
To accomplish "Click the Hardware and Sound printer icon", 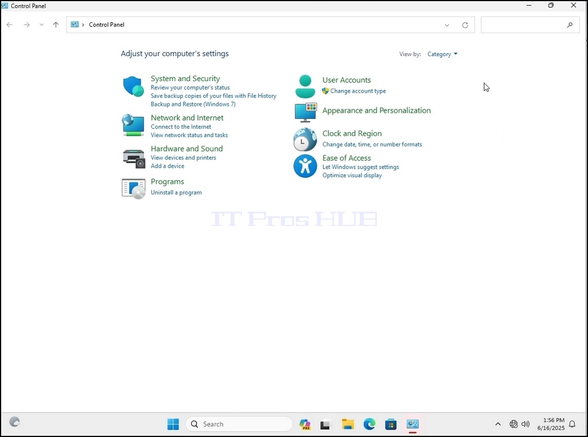I will tap(133, 158).
